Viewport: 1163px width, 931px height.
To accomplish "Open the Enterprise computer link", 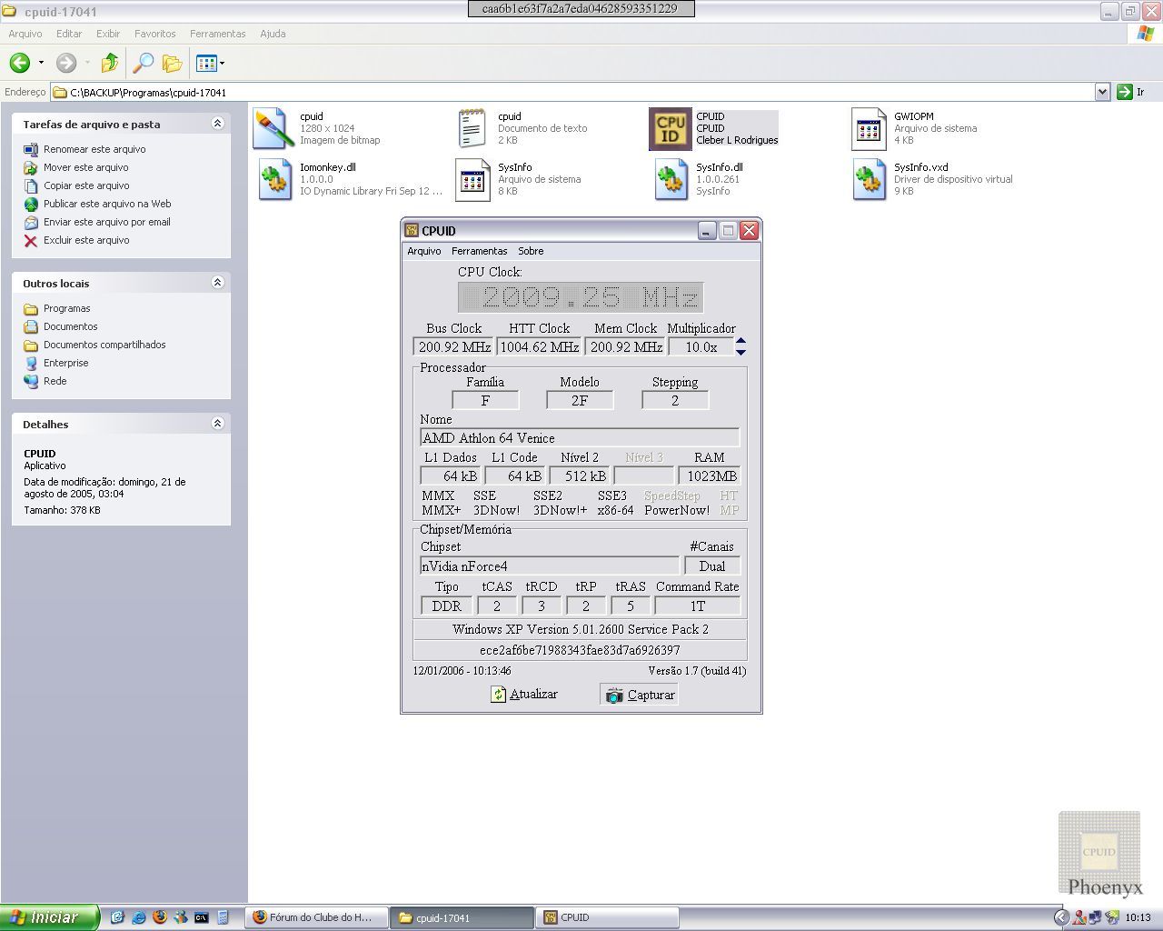I will 66,363.
